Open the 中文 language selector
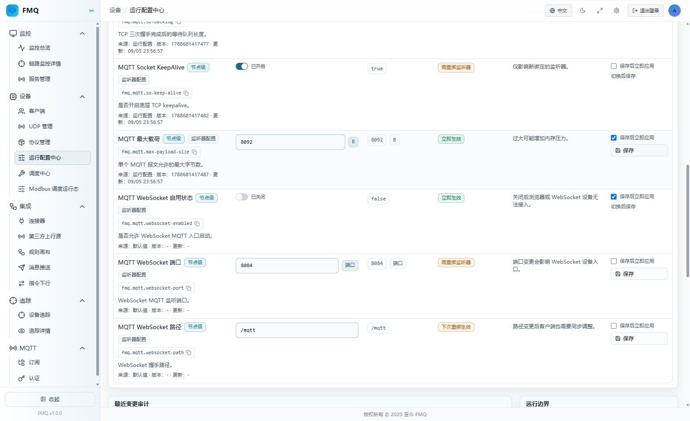690x421 pixels. click(559, 11)
